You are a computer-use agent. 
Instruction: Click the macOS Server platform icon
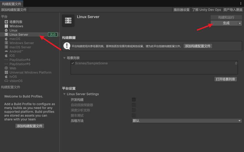coord(6,47)
